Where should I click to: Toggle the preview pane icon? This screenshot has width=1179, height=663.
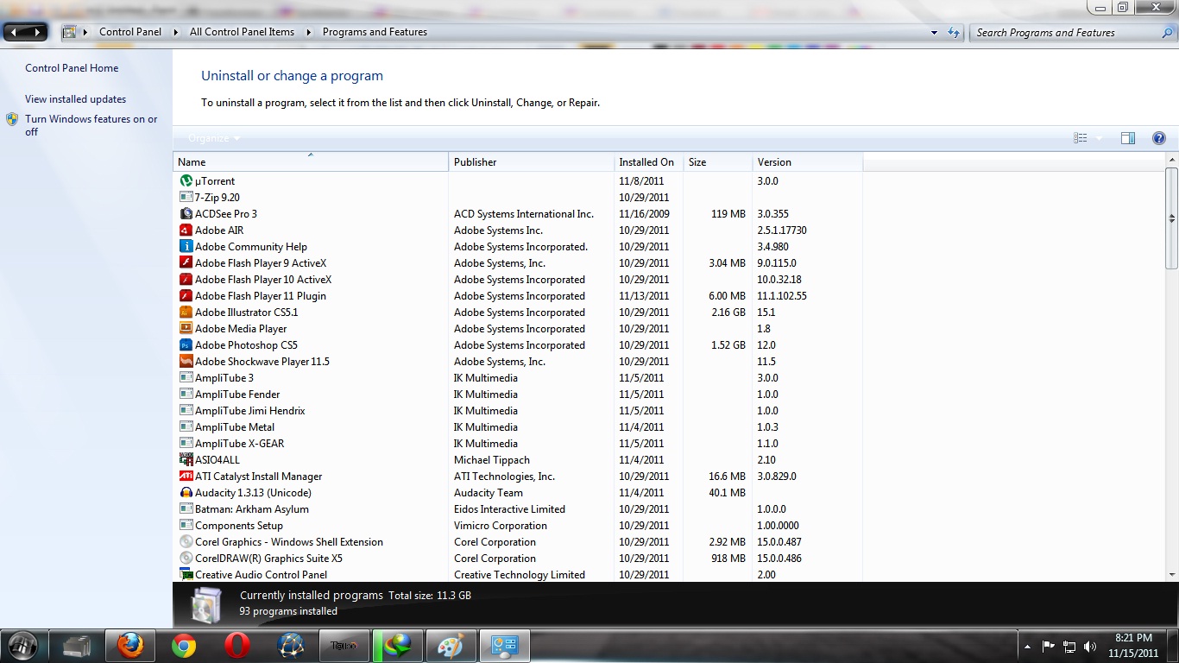(1128, 137)
